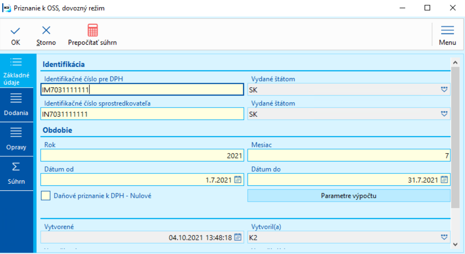Screen dimensions: 465x254
Task: Expand Vydané štátom dropdown for DPH number
Action: [x=444, y=89]
